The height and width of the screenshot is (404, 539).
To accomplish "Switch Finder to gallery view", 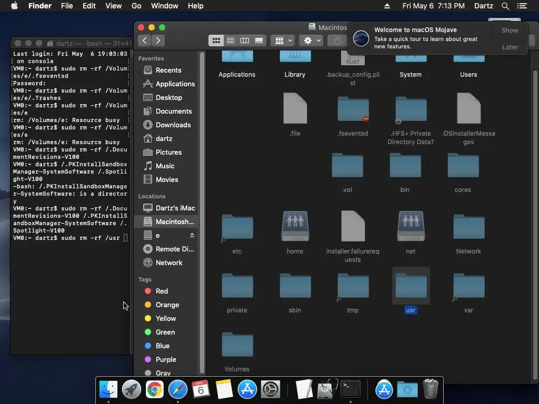I will (259, 41).
